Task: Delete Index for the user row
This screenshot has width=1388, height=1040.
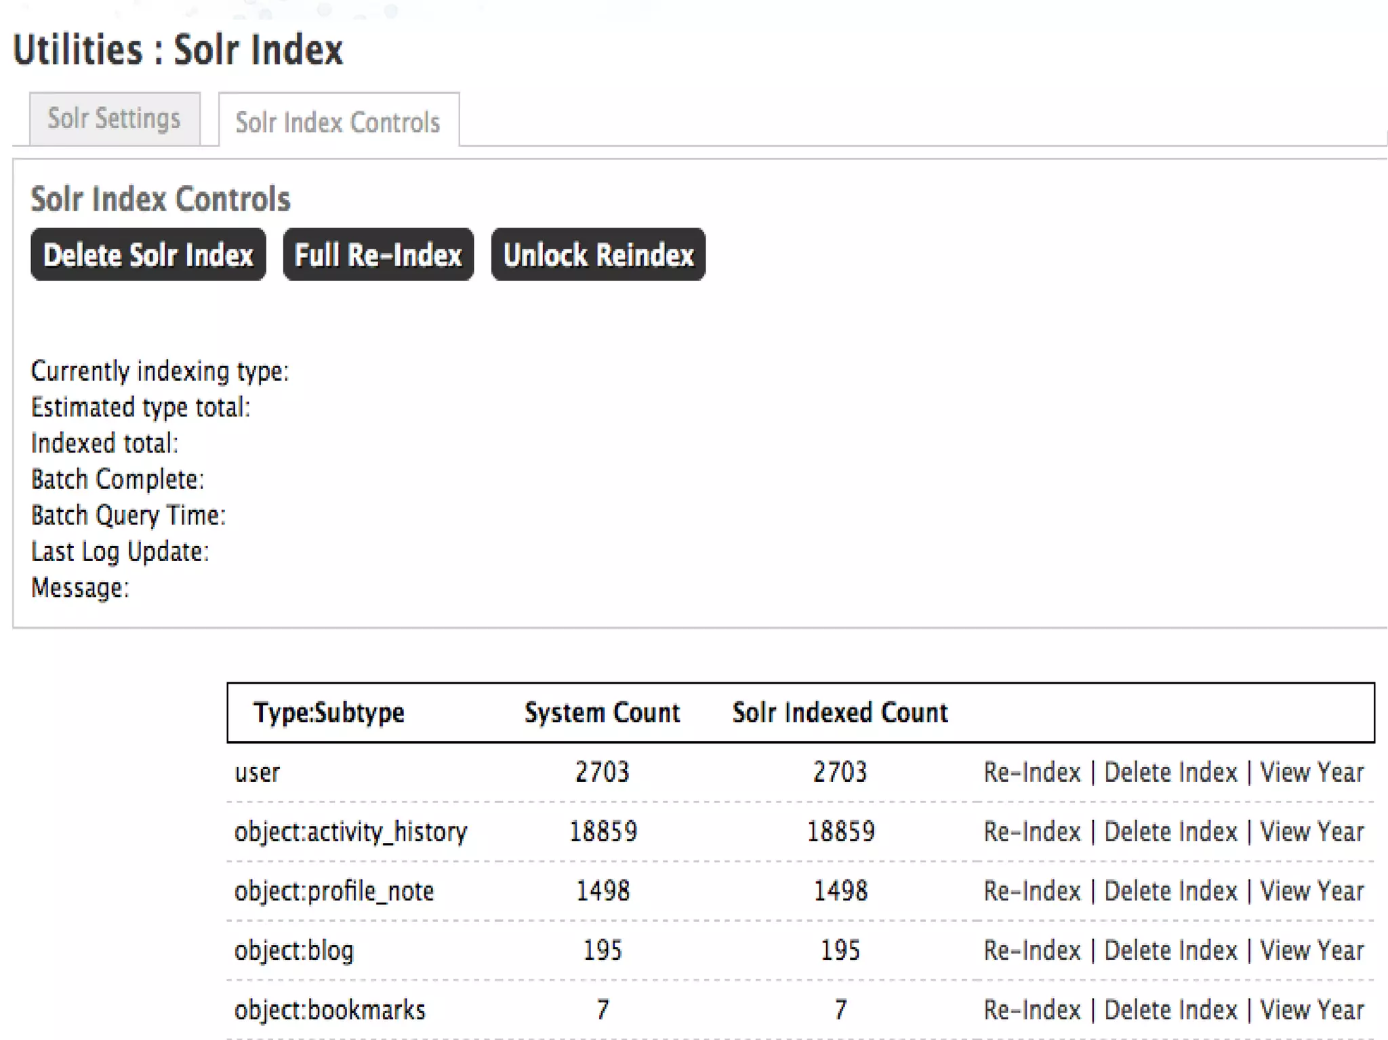Action: [1170, 772]
